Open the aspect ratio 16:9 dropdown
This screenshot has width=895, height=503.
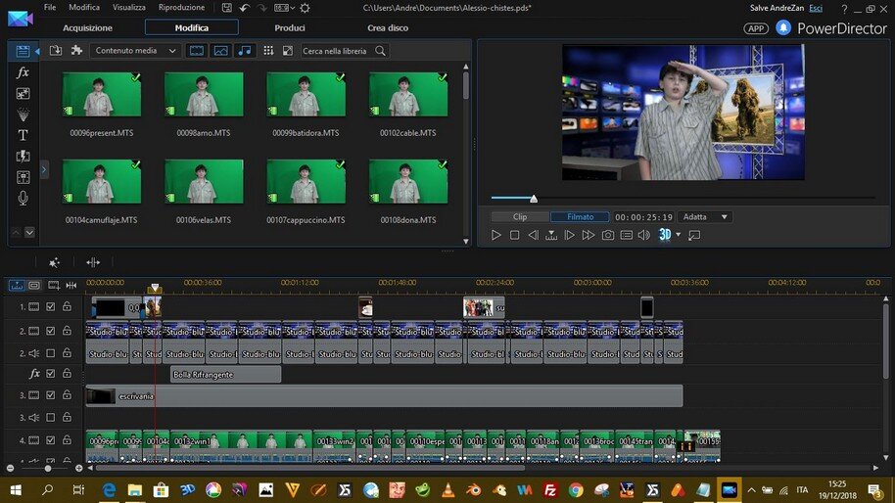click(284, 8)
